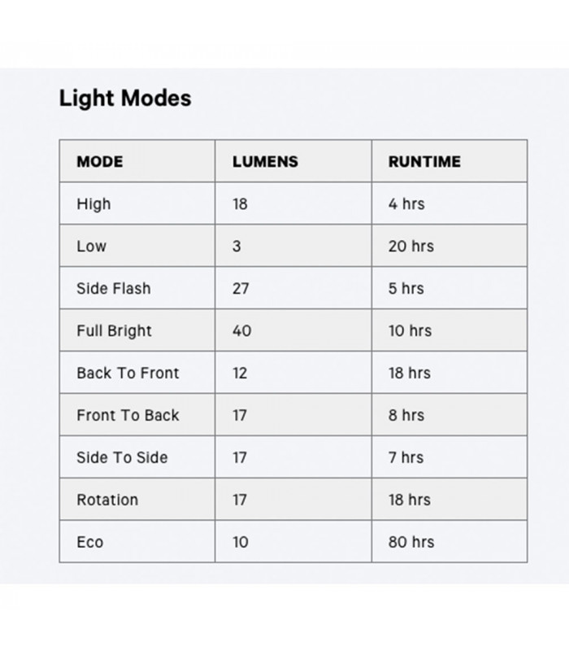Image resolution: width=569 pixels, height=651 pixels.
Task: Click the 4 hrs runtime cell
Action: (x=406, y=203)
